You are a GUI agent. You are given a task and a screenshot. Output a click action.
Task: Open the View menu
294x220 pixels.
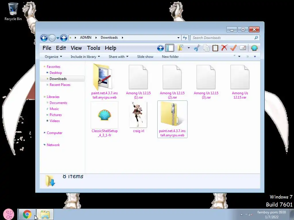coord(76,48)
